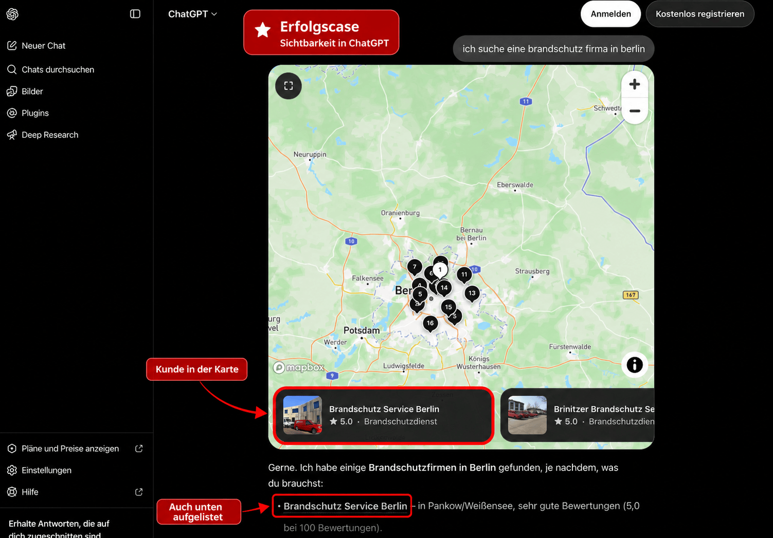Image resolution: width=773 pixels, height=538 pixels.
Task: Click the "Strausberg" label on the map
Action: (x=532, y=271)
